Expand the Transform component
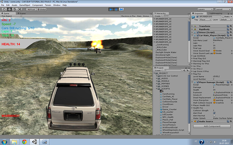The image size is (233, 145). [x=192, y=26]
